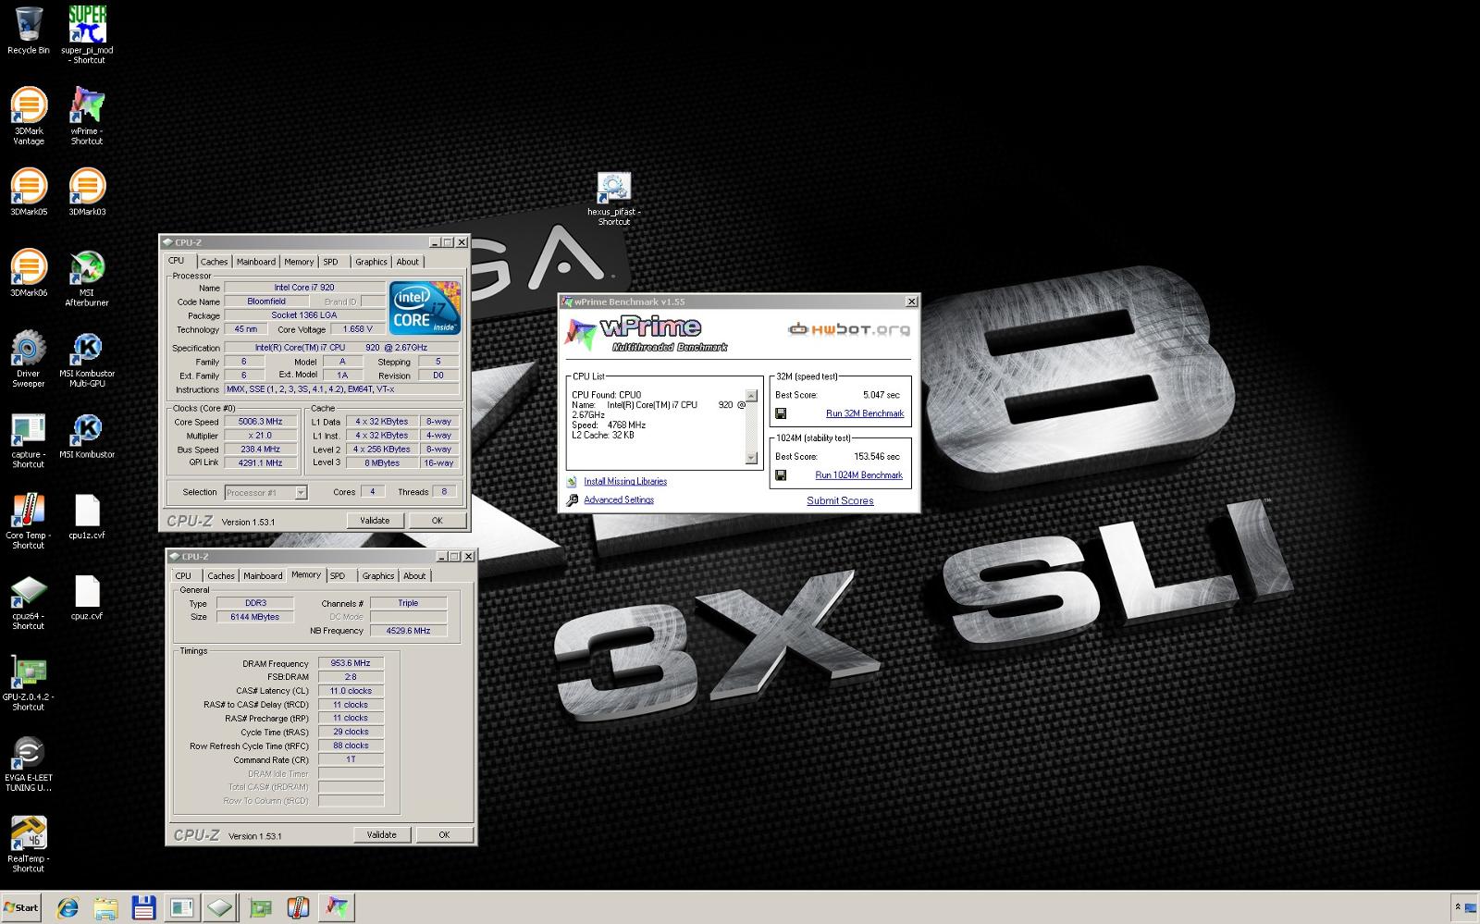Image resolution: width=1480 pixels, height=924 pixels.
Task: Open 3DMark05 desktop icon
Action: pos(29,191)
